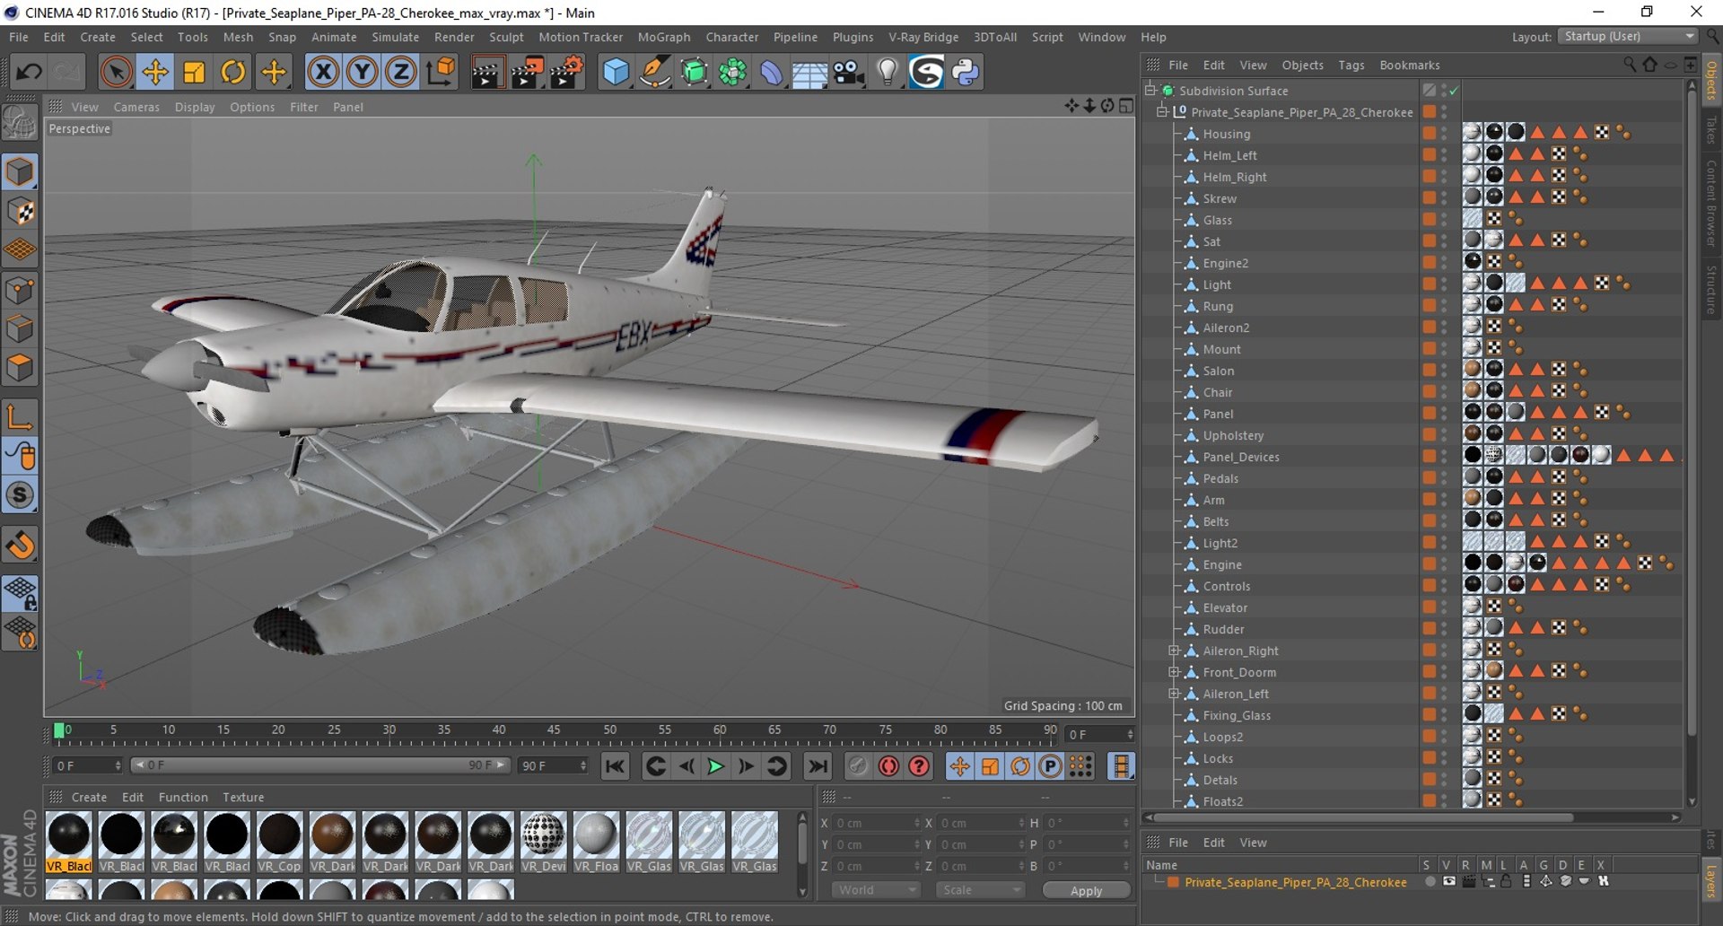The height and width of the screenshot is (926, 1723).
Task: Toggle Autokeying button
Action: click(x=919, y=766)
